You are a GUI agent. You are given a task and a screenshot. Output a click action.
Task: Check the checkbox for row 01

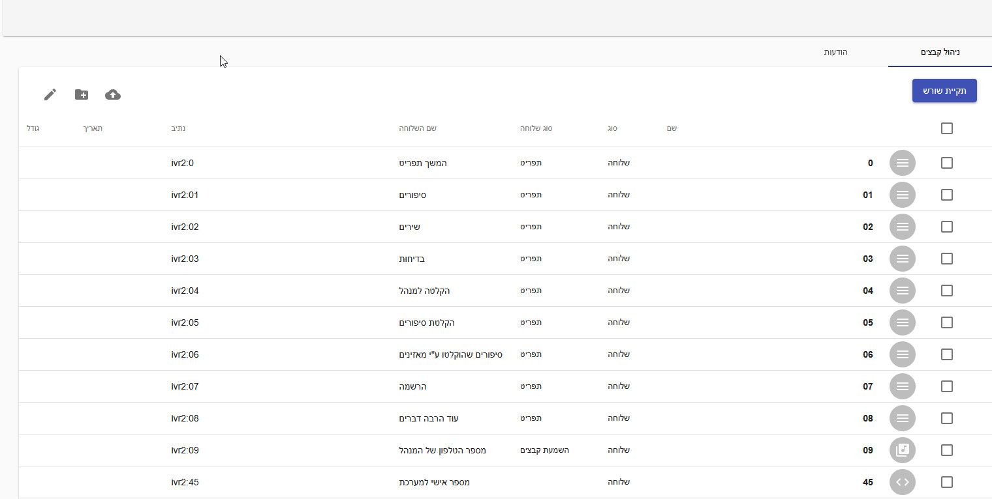pos(947,195)
